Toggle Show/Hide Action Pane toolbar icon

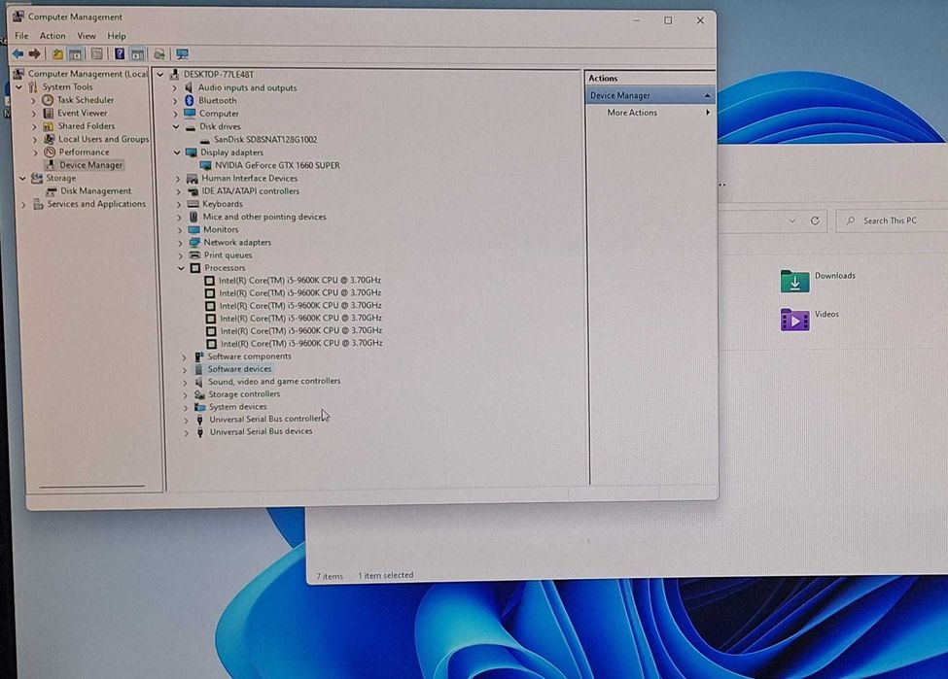[x=138, y=54]
